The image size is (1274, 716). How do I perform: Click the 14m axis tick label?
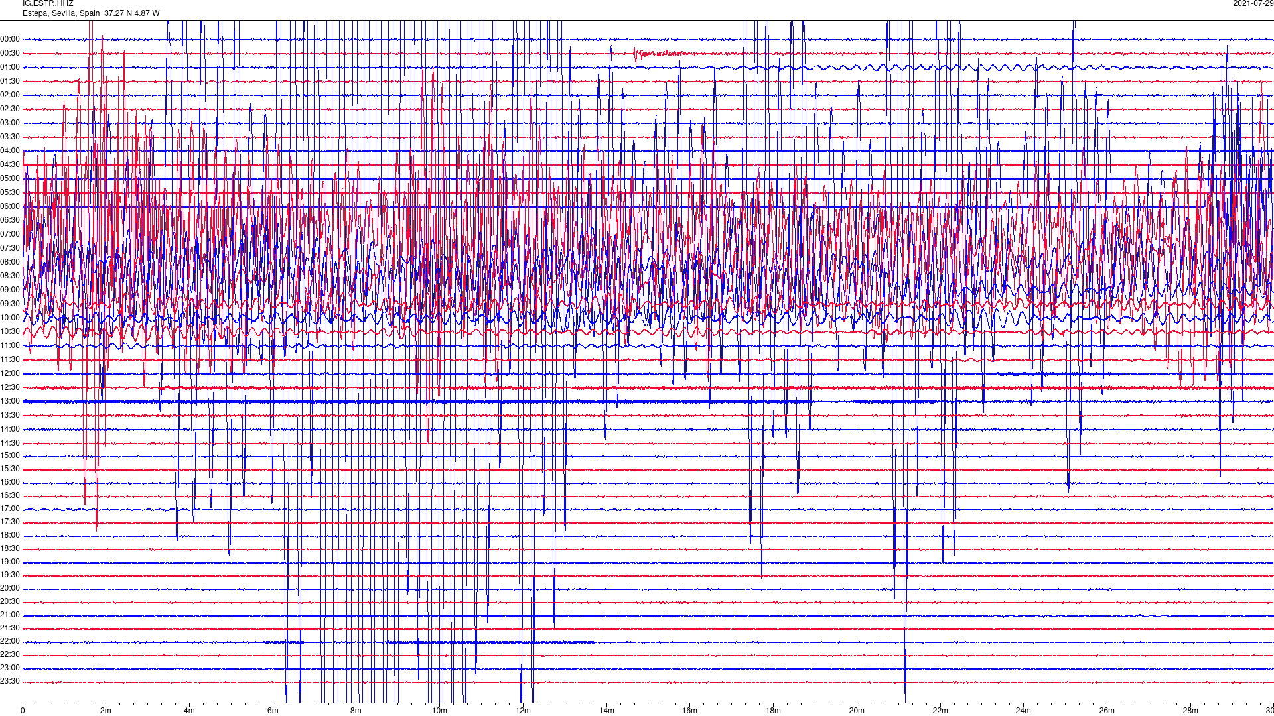click(x=606, y=711)
